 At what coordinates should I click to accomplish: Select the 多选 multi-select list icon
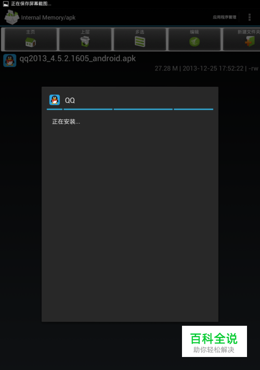[140, 42]
